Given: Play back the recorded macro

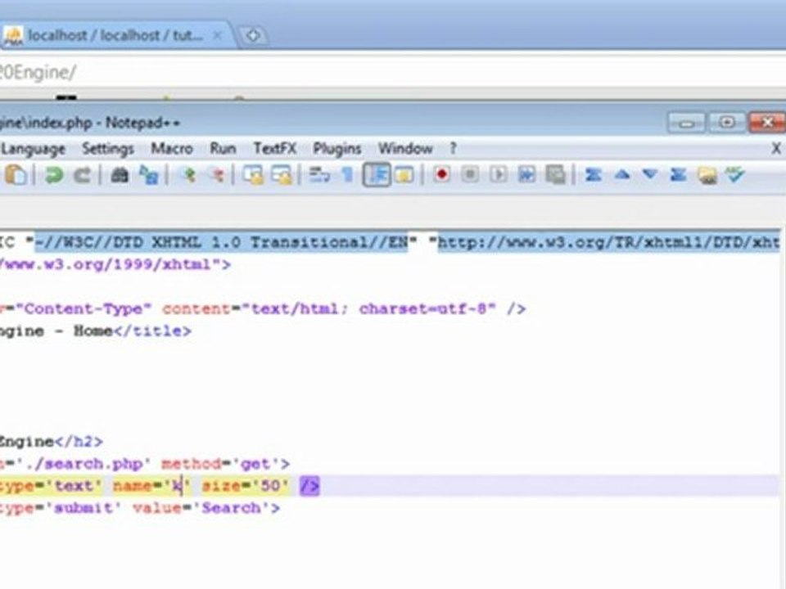Looking at the screenshot, I should pos(499,175).
